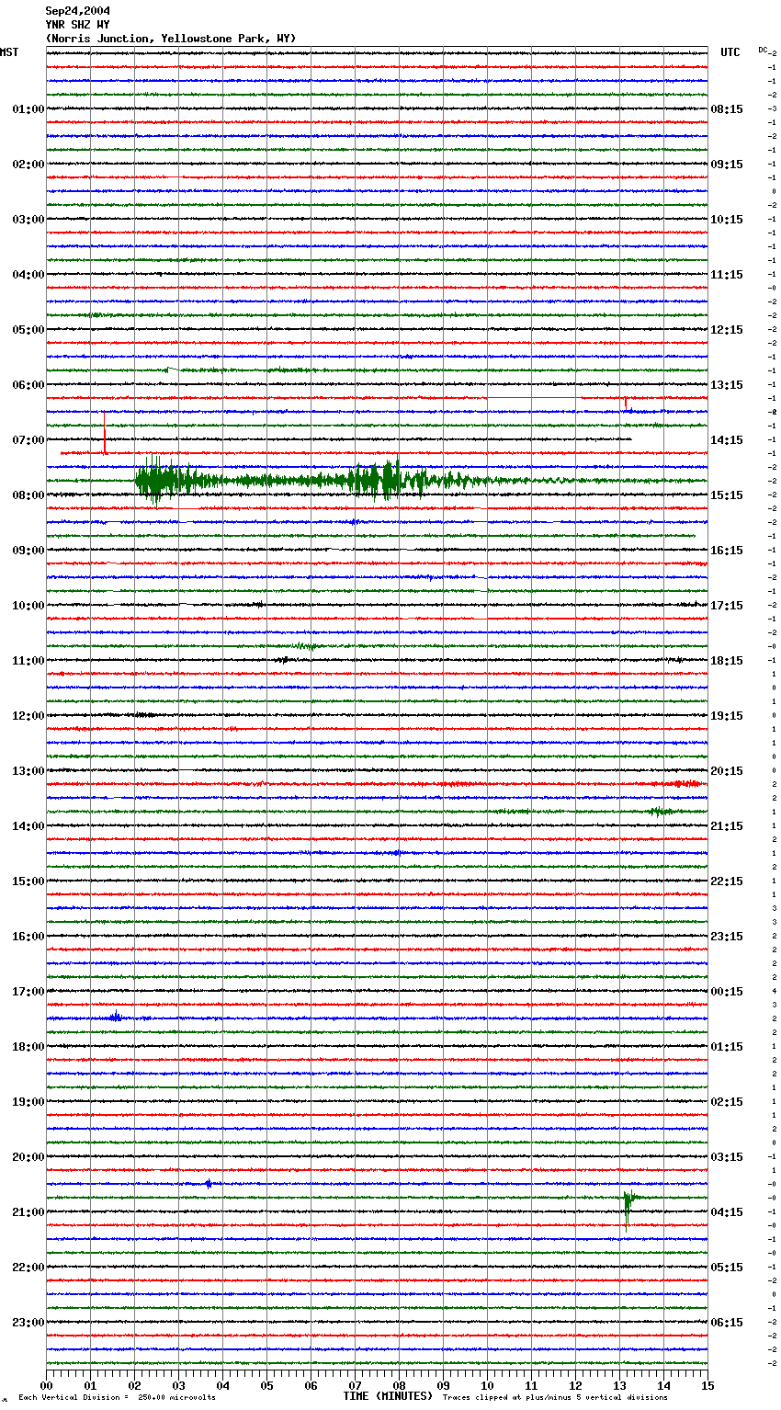The image size is (781, 1410).
Task: Click the 04:15 UTC time label
Action: [x=727, y=1212]
